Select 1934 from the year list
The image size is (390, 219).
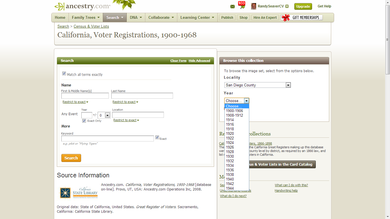[237, 165]
